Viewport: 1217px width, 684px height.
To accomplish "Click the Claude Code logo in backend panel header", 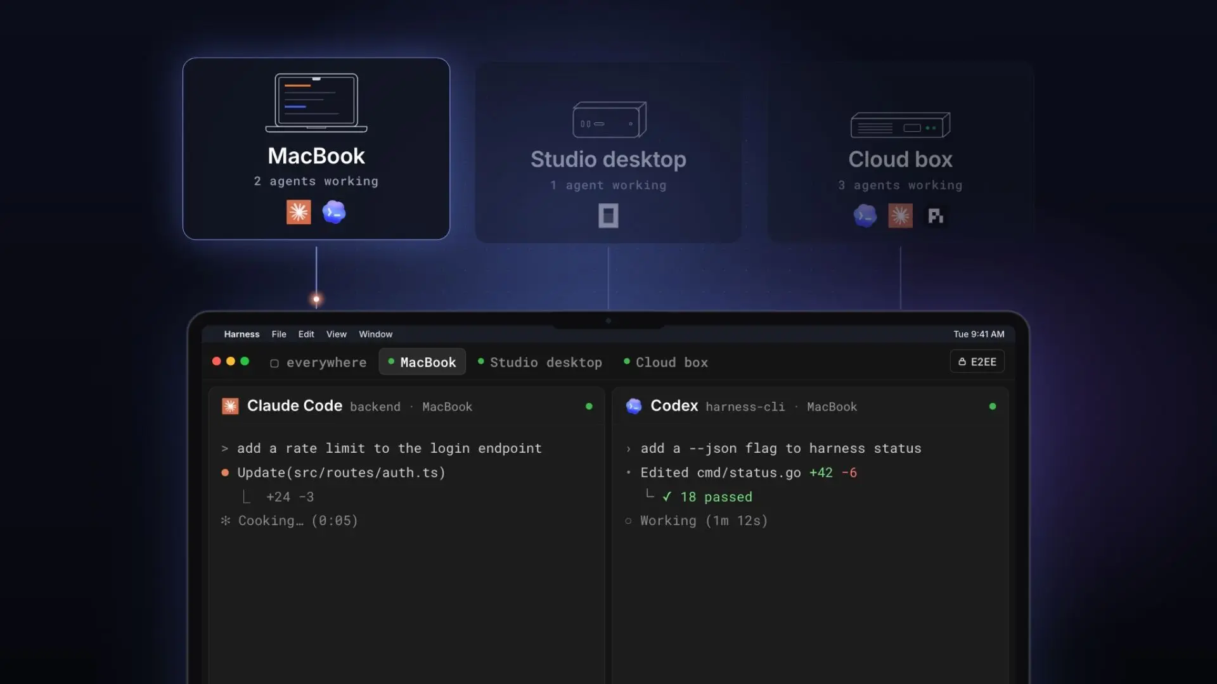I will [x=230, y=406].
